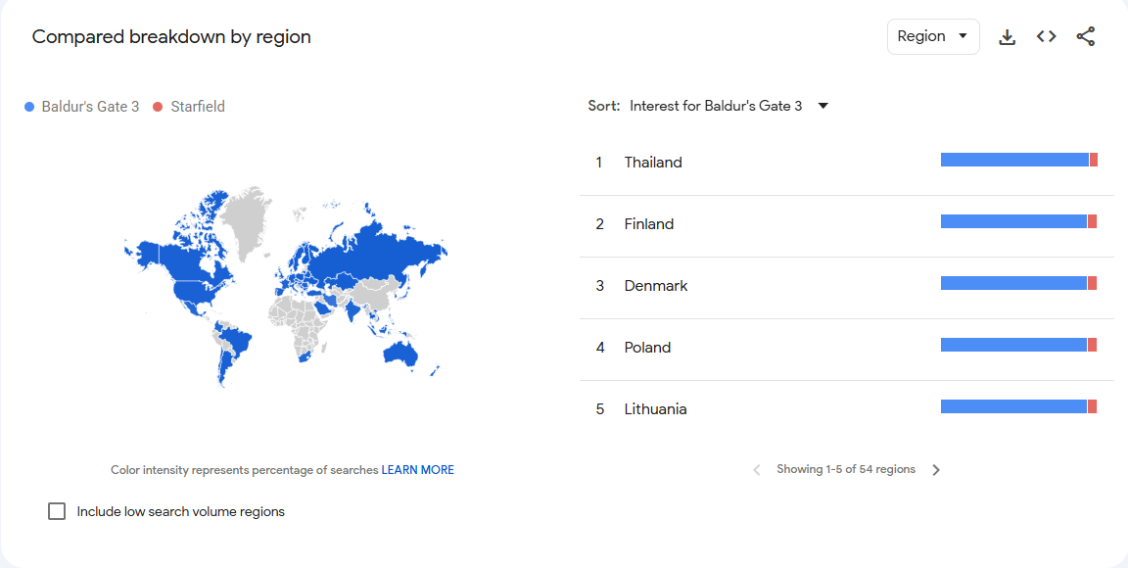Viewport: 1128px width, 568px height.
Task: Select Thailand in the region list
Action: pyautogui.click(x=653, y=163)
